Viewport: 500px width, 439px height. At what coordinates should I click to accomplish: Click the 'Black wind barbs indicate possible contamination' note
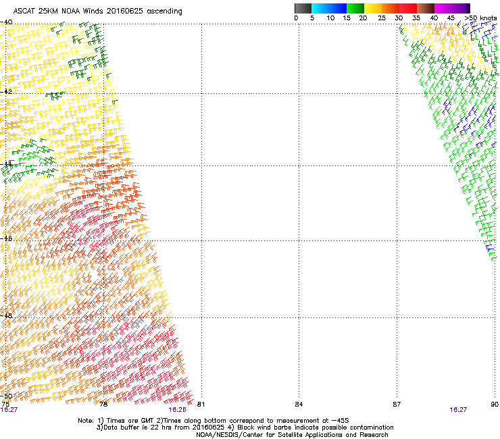coord(316,428)
